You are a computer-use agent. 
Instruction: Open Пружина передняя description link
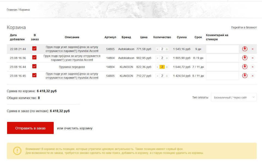click(x=72, y=67)
